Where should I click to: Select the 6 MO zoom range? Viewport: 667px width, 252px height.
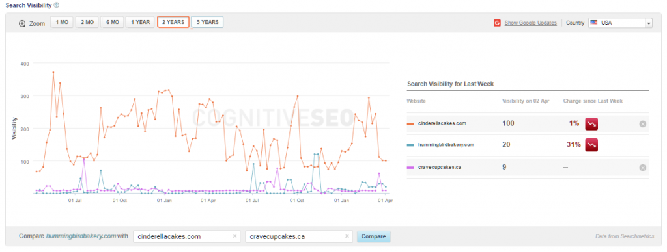click(112, 23)
